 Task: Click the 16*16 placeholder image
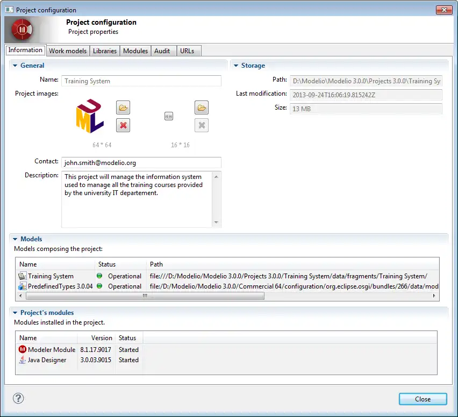169,116
